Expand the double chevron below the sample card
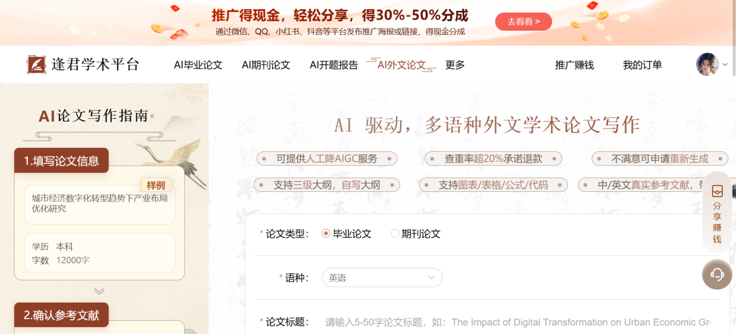736x334 pixels. [x=99, y=291]
